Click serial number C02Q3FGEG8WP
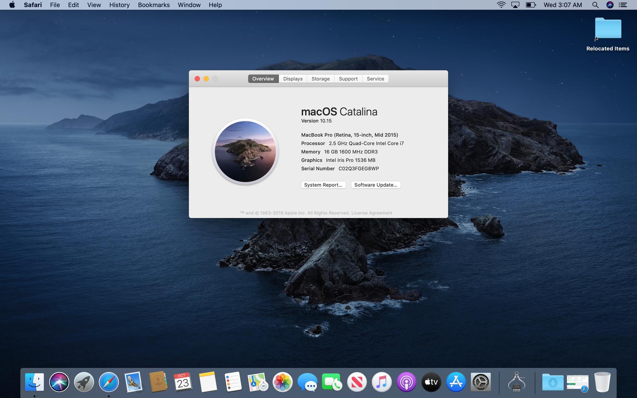Image resolution: width=637 pixels, height=398 pixels. coord(359,168)
